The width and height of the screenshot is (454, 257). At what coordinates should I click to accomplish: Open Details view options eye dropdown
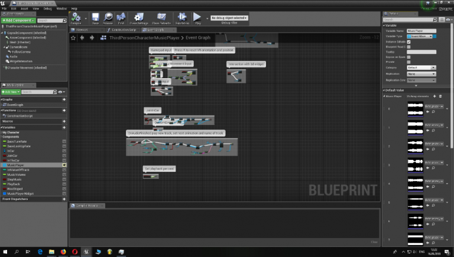[449, 20]
